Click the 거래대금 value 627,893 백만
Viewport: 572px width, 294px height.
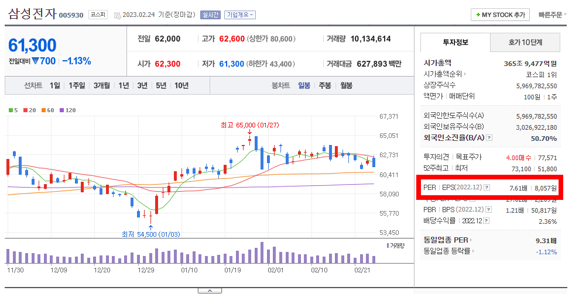click(379, 64)
